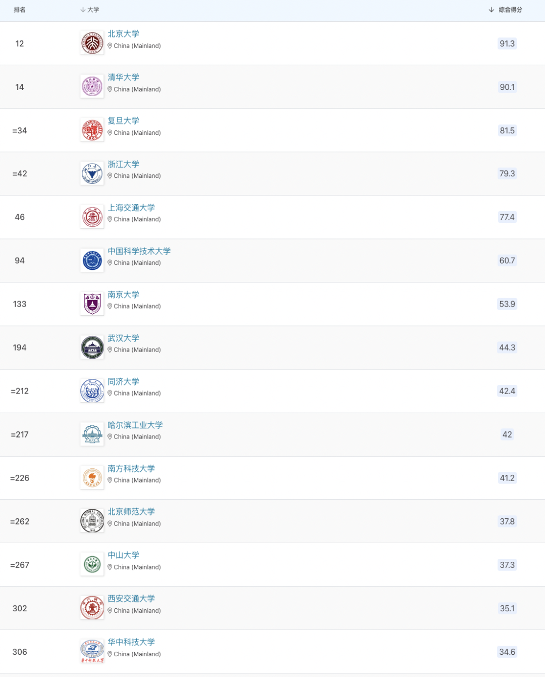Click the location pin under 清华大学
Viewport: 545px width, 677px height.
110,89
